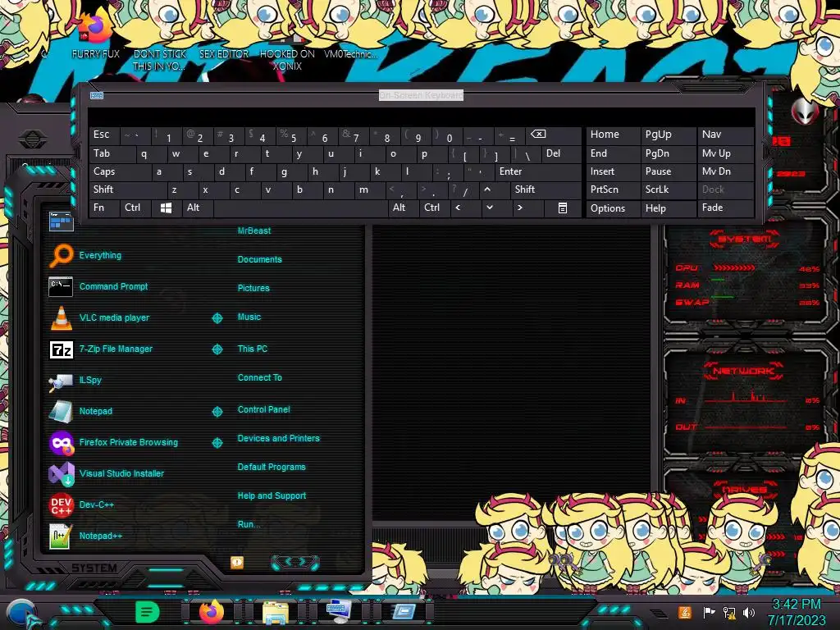This screenshot has height=630, width=840.
Task: Open MrBeast user folder
Action: pyautogui.click(x=254, y=231)
